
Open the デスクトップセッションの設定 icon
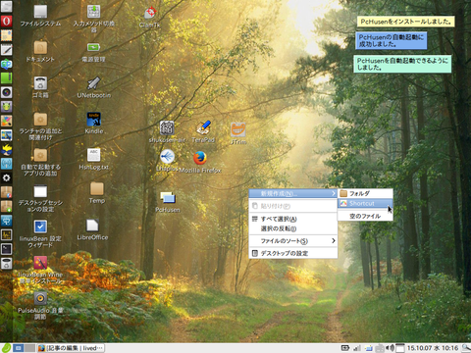(40, 191)
